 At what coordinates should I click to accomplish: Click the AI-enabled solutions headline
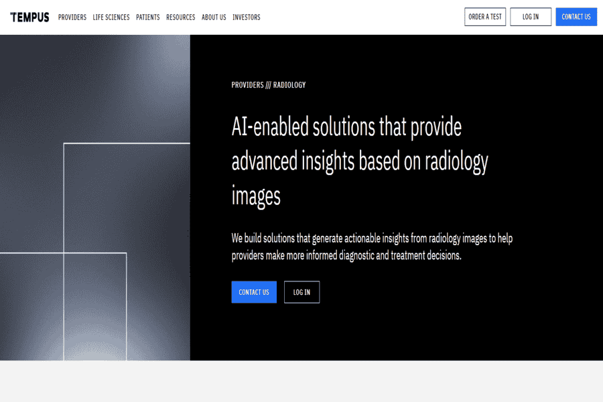click(360, 161)
